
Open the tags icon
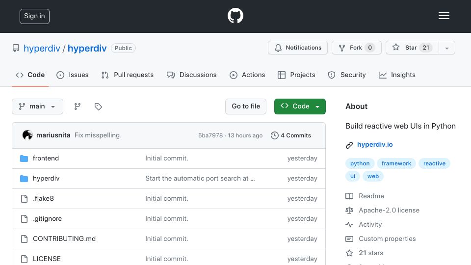98,106
